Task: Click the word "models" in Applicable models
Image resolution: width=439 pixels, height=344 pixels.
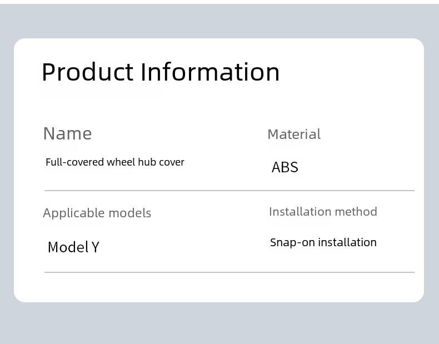Action: coord(130,213)
